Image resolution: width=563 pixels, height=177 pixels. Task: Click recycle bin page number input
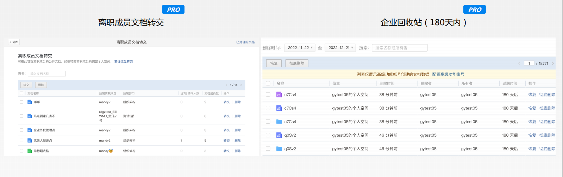point(529,63)
